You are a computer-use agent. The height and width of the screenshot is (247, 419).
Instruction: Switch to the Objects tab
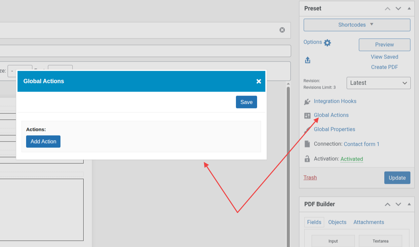tap(337, 222)
